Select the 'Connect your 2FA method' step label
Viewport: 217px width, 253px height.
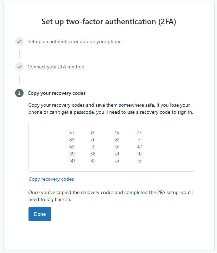click(x=56, y=67)
